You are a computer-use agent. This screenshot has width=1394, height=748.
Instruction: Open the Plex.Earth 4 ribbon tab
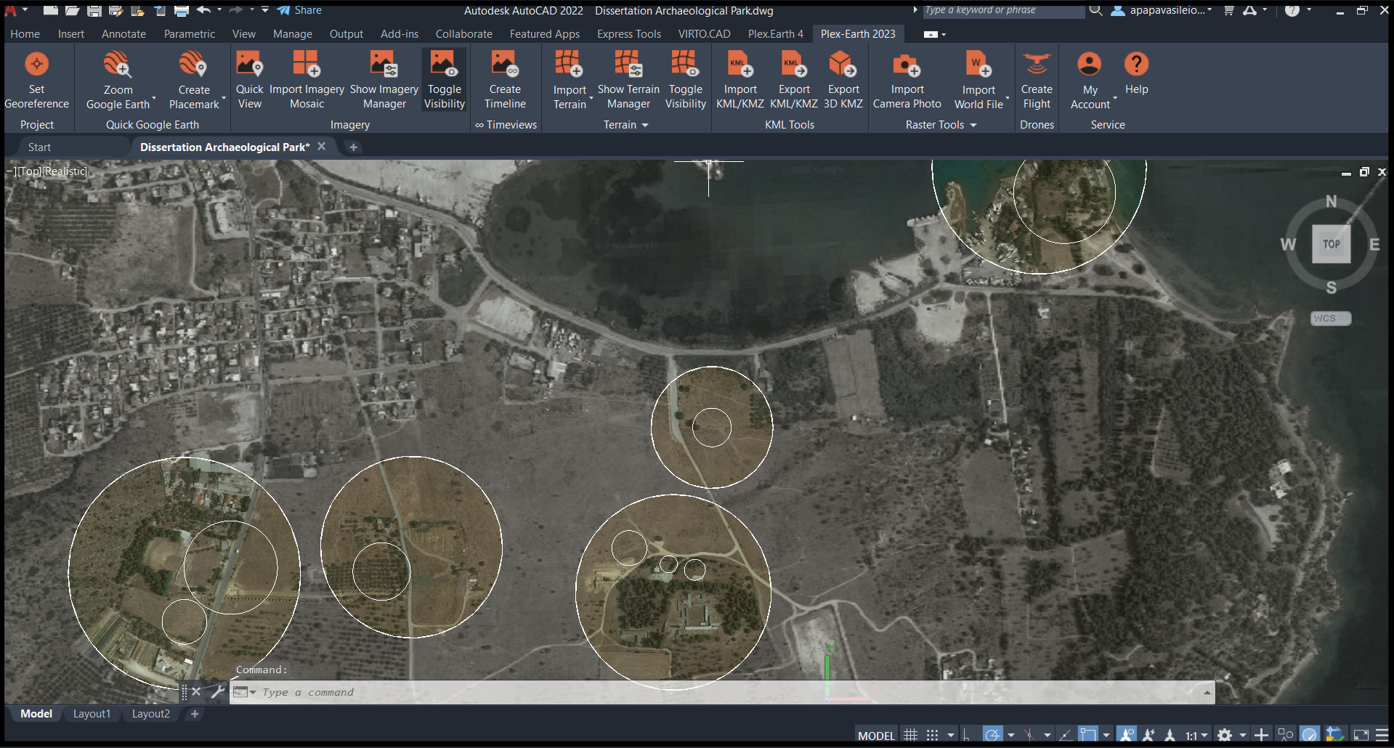tap(776, 34)
